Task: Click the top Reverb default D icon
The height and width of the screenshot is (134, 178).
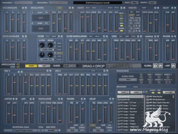Action: coord(172,36)
